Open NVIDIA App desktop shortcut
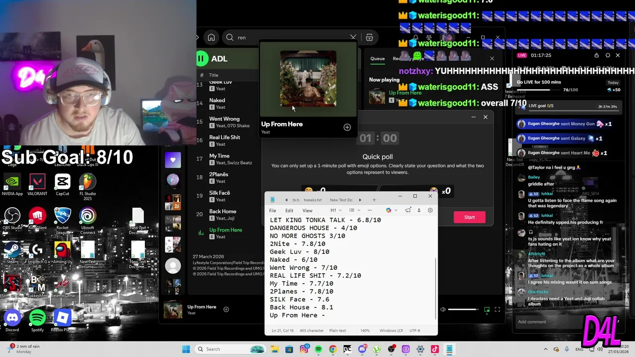 pyautogui.click(x=12, y=185)
